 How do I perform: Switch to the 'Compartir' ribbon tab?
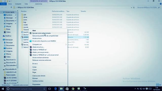click(x=18, y=4)
